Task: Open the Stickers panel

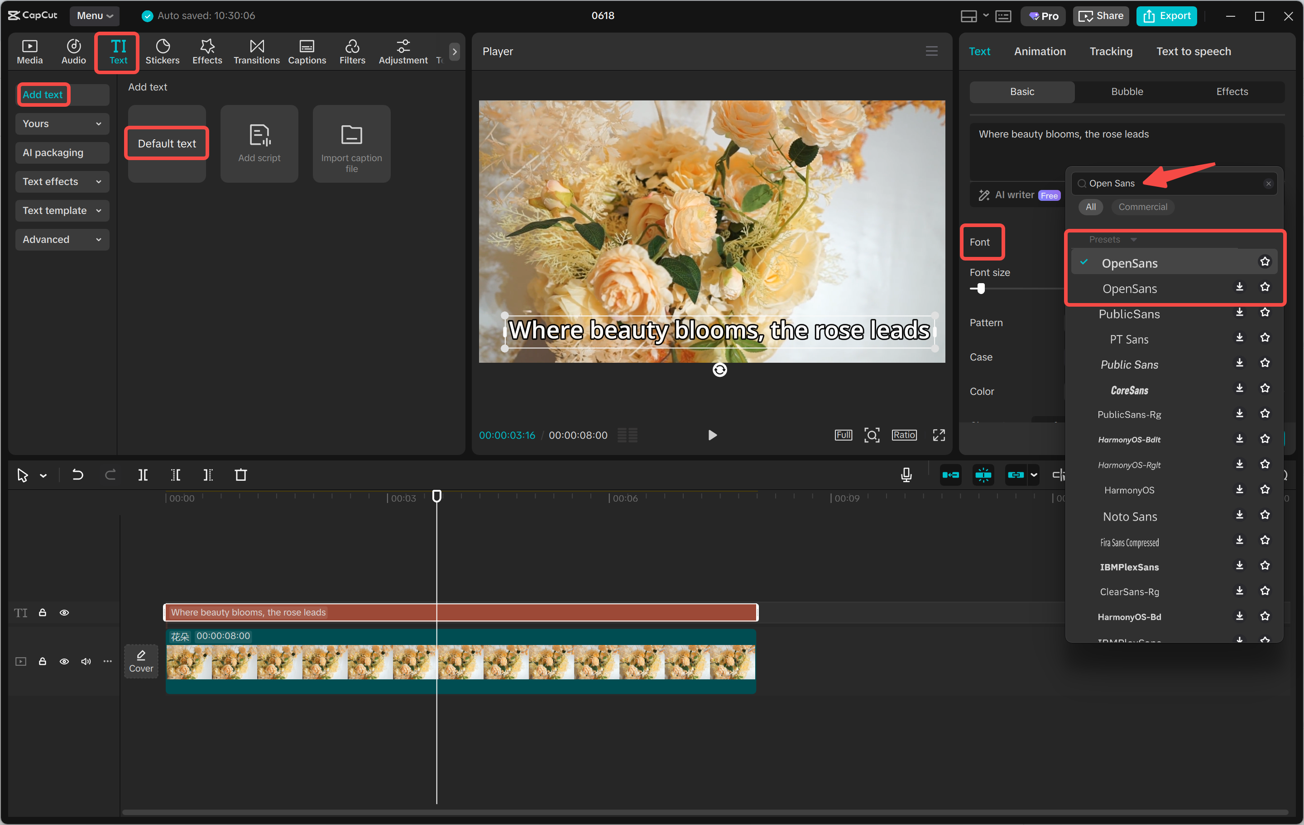Action: point(162,52)
